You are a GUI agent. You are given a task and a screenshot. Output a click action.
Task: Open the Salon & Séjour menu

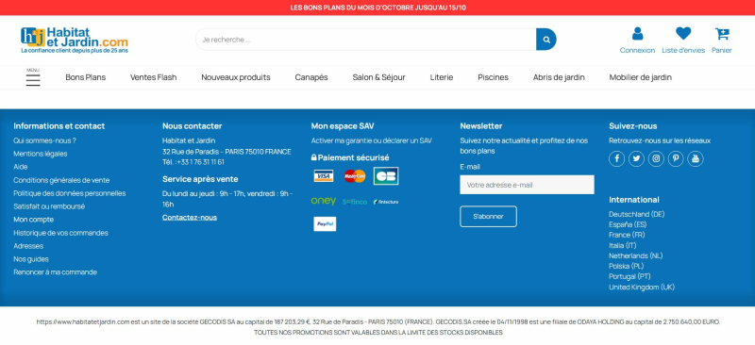[379, 77]
